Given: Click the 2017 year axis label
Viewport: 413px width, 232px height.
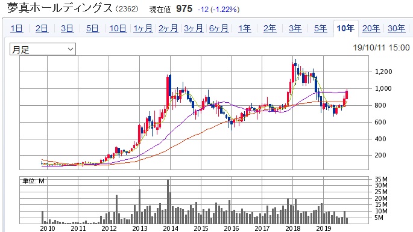Looking at the screenshot, I should [x=262, y=228].
